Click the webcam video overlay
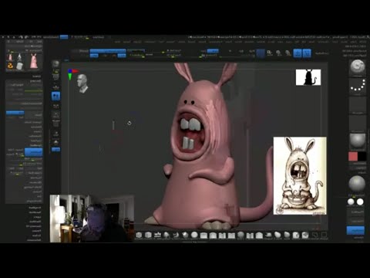 coord(92,219)
